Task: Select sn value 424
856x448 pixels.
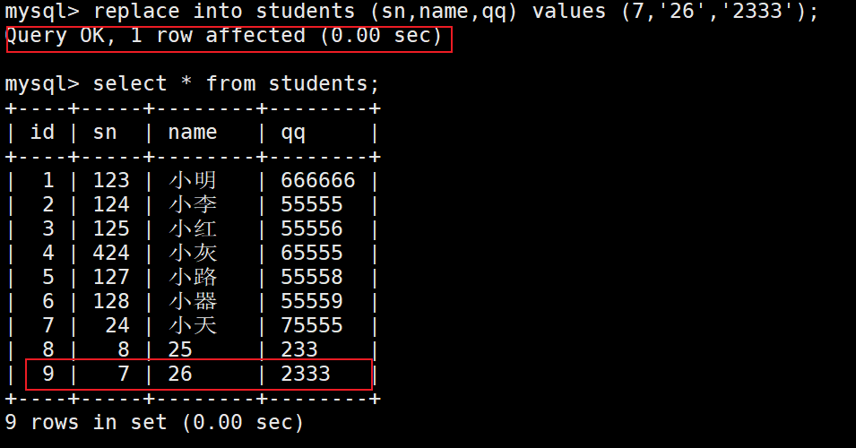Action: 111,253
